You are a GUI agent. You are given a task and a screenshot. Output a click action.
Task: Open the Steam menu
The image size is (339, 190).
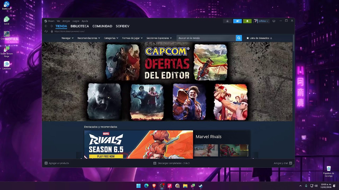click(x=51, y=21)
